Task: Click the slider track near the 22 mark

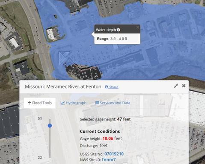Action: 50,156
